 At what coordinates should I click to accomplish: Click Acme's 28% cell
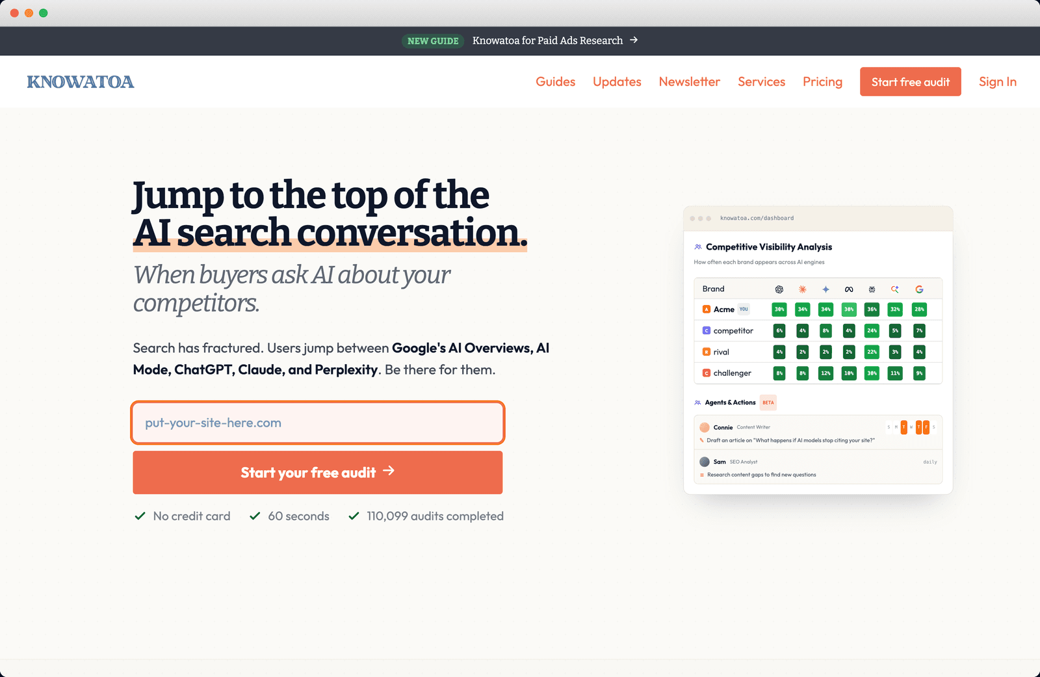tap(919, 310)
